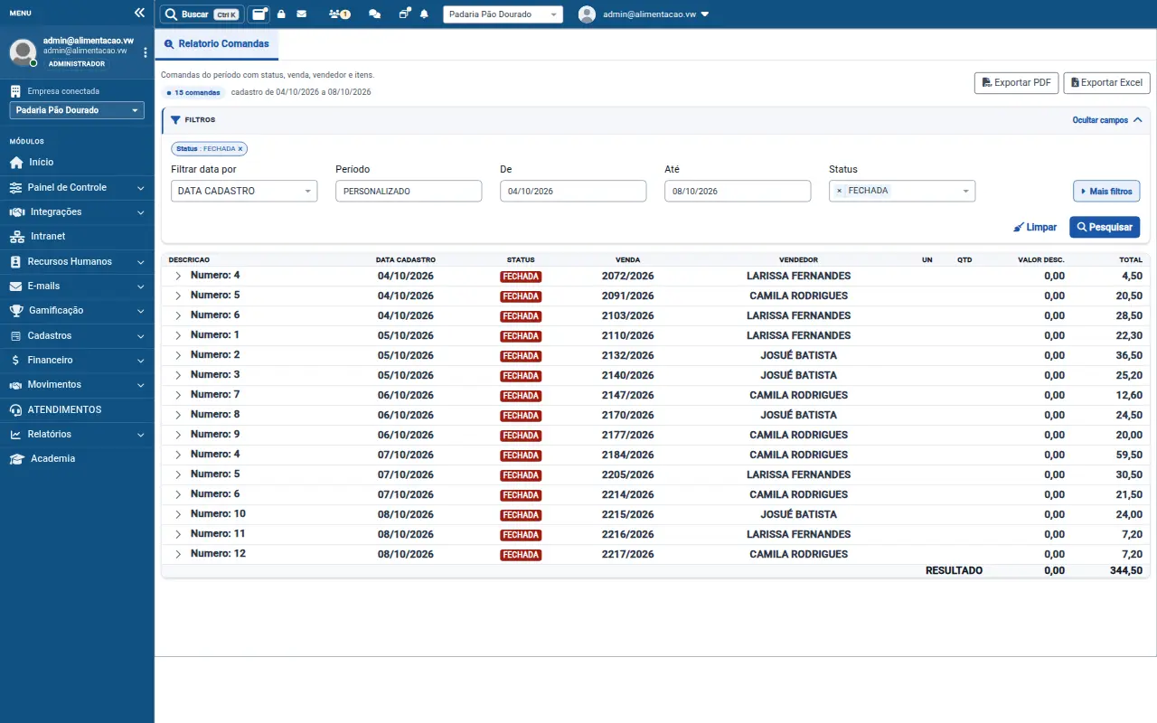
Task: Click the Pesquisar button
Action: 1105,227
